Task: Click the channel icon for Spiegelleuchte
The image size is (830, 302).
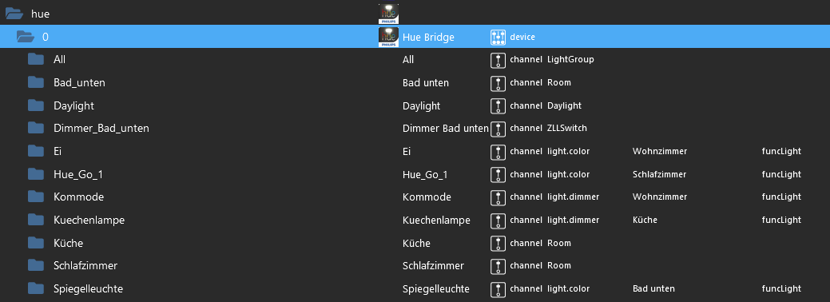Action: pyautogui.click(x=498, y=288)
